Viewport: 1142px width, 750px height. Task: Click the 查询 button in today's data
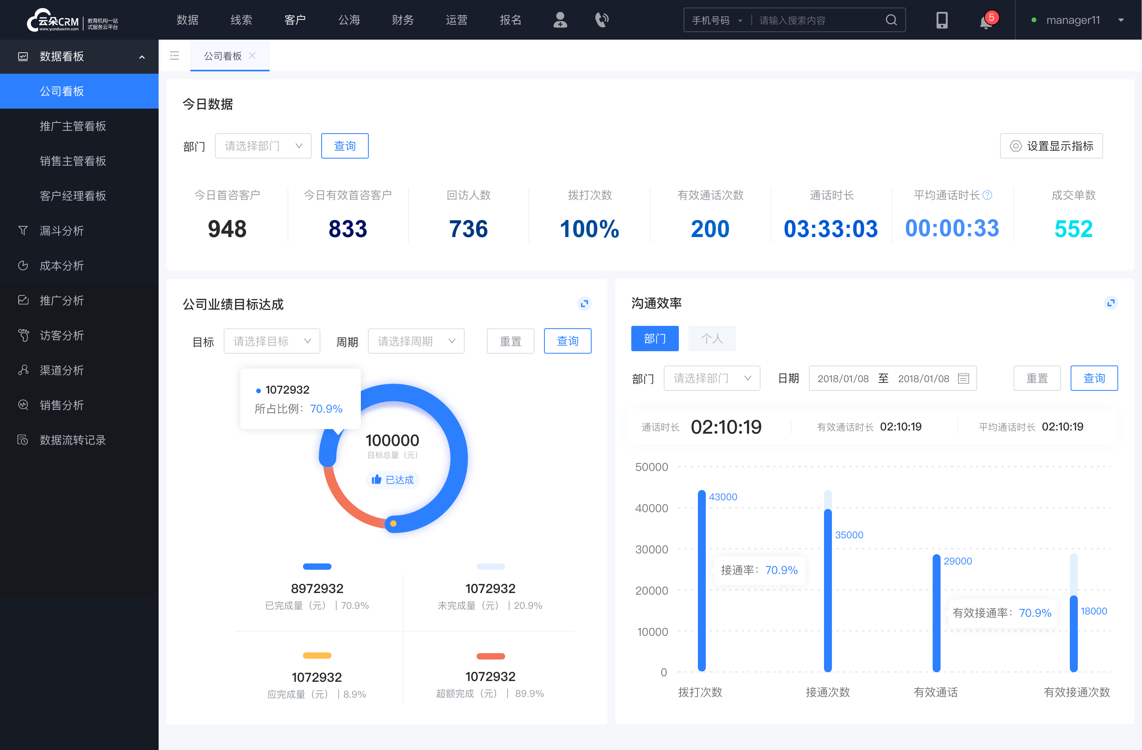pyautogui.click(x=344, y=145)
